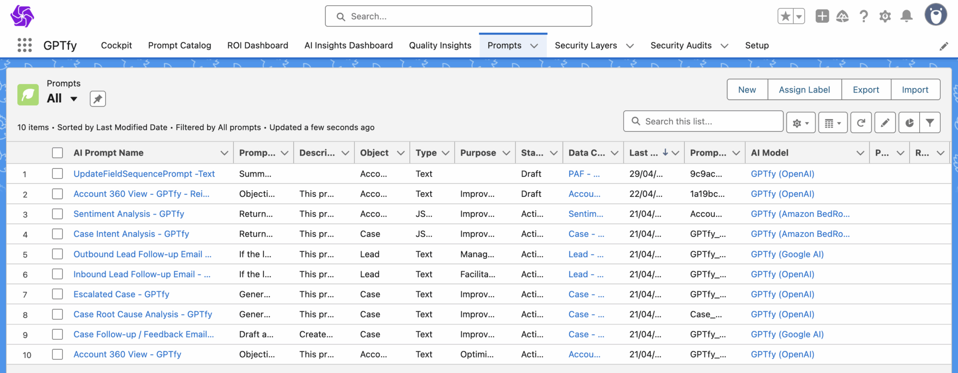Open favorites list dropdown arrow
The image size is (958, 373).
799,16
